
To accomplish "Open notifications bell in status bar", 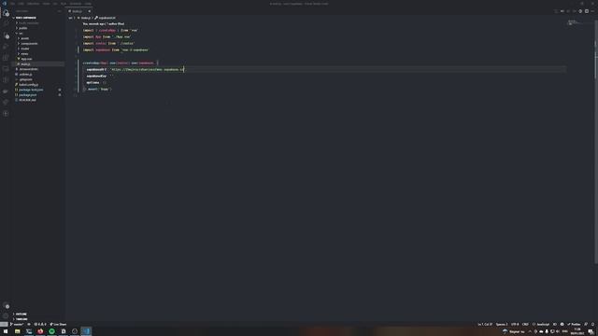I will coord(592,325).
